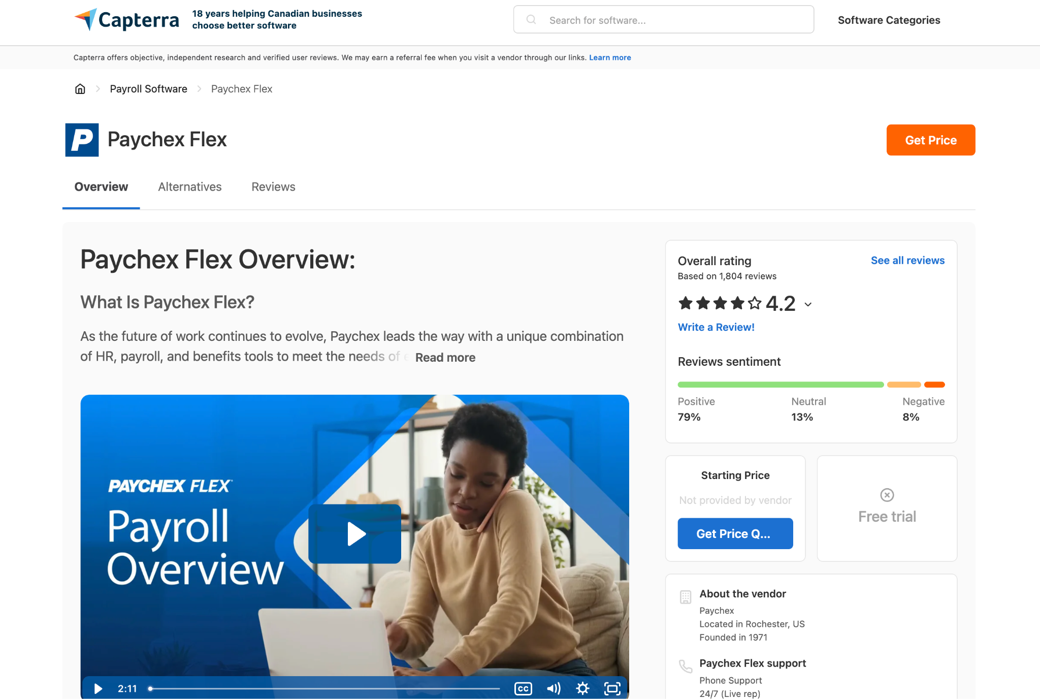Click the Free trial label
Image resolution: width=1040 pixels, height=699 pixels.
tap(887, 517)
